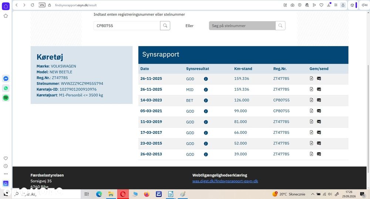
Task: Open info for 17-03-2017 inspection result
Action: point(206,133)
